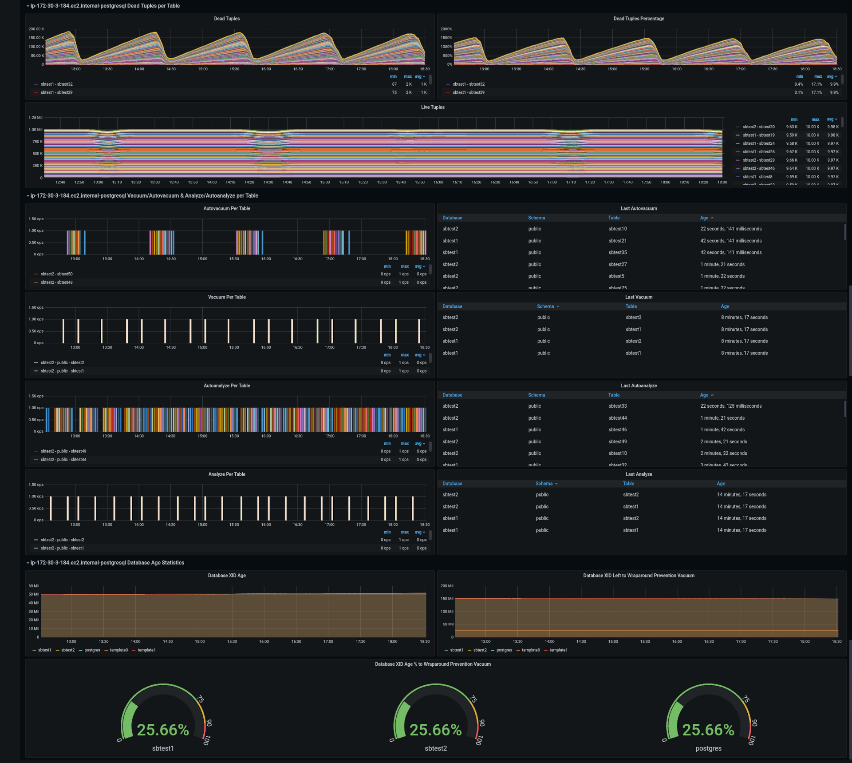Sort Last Autovacuum by Database column header
This screenshot has width=852, height=763.
point(452,218)
